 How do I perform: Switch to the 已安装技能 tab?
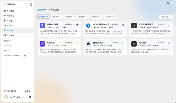[x=54, y=10]
